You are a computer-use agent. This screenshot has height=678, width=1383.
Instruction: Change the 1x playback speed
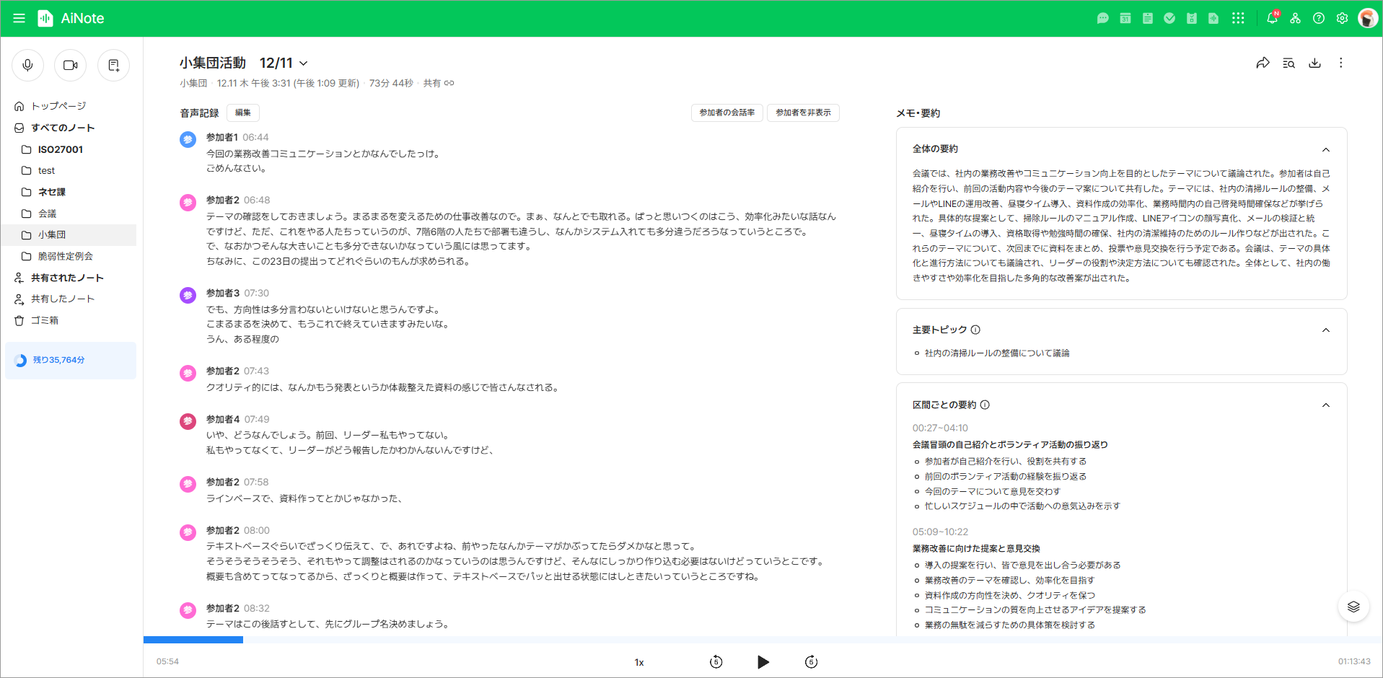coord(639,662)
